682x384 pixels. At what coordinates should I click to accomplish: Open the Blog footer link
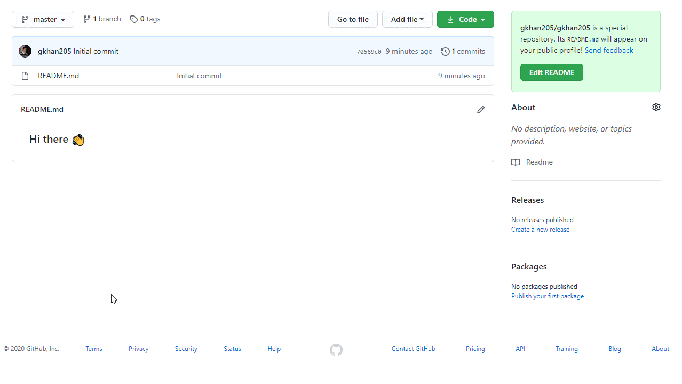615,349
